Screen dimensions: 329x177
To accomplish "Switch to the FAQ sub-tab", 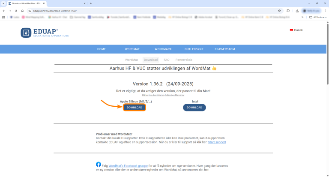I will 167,60.
